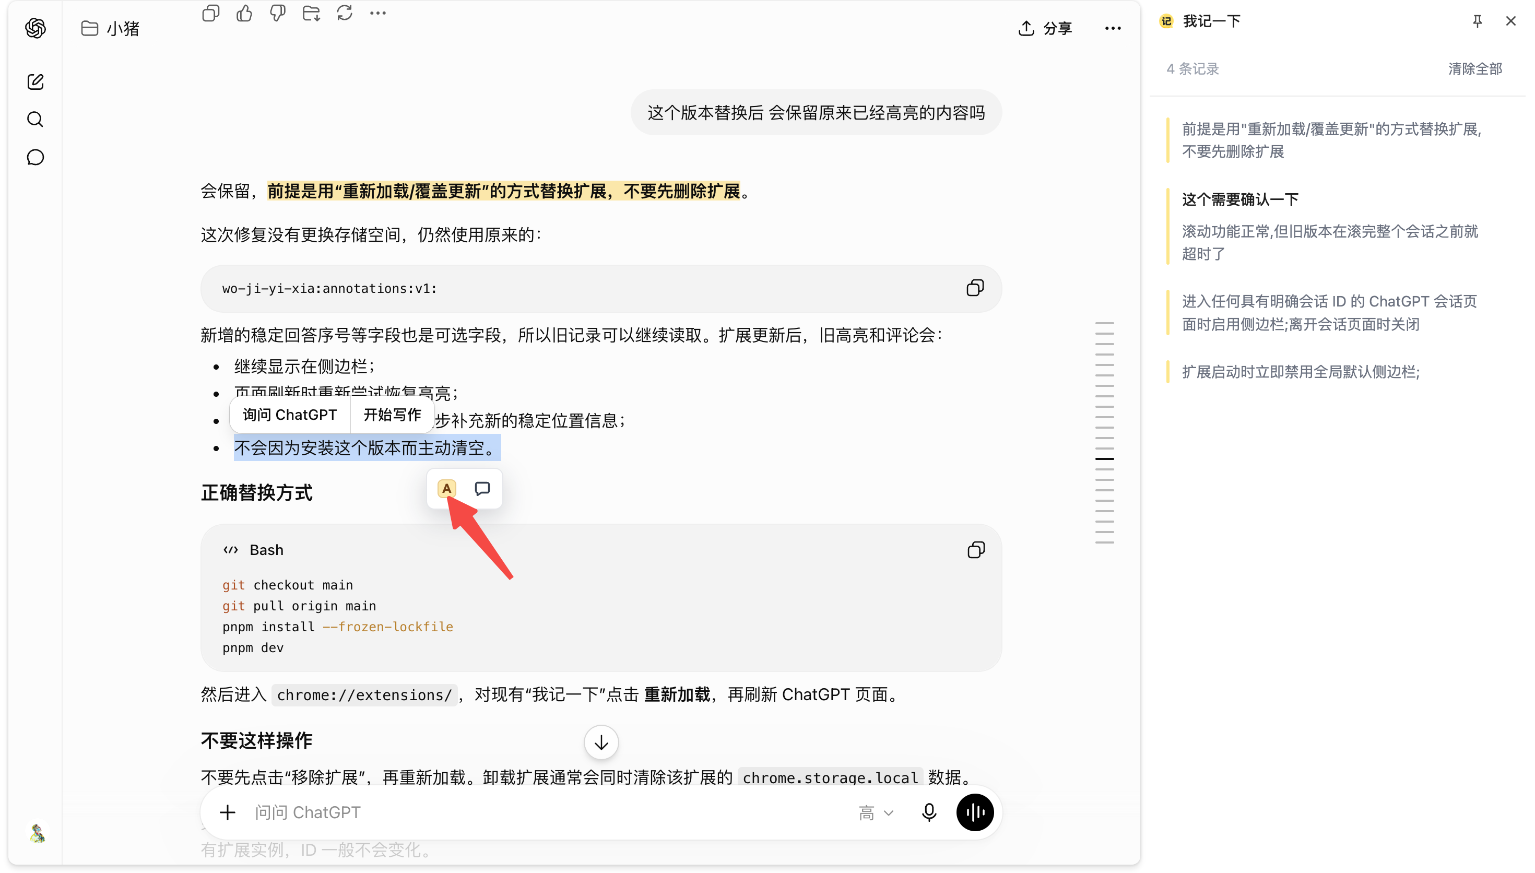The width and height of the screenshot is (1535, 873).
Task: Copy the previous response via top copy icon
Action: click(211, 13)
